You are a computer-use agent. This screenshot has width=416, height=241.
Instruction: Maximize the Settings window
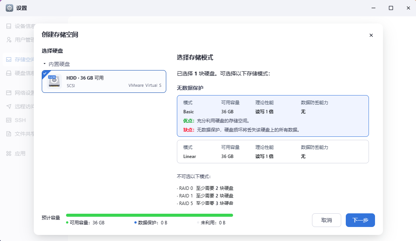coord(391,8)
